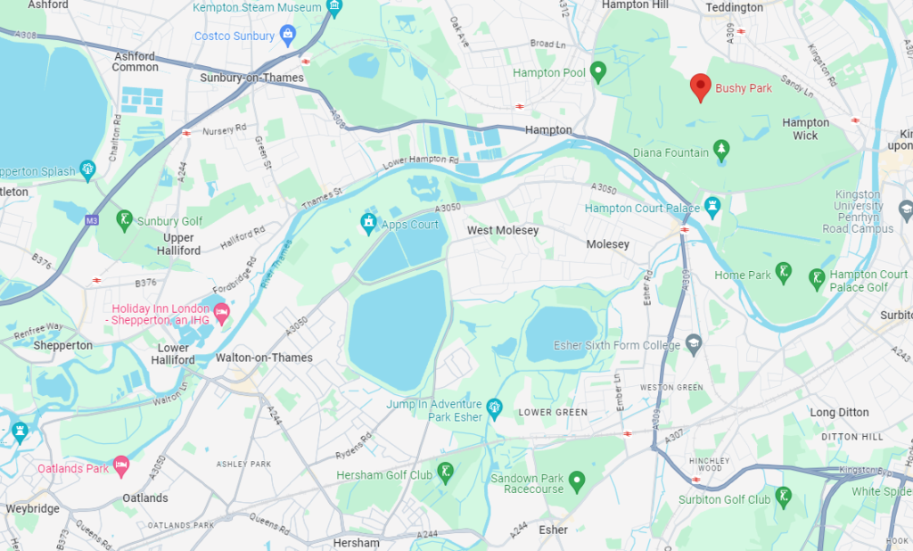Open the Apps Court marker icon
The width and height of the screenshot is (913, 551).
(368, 223)
